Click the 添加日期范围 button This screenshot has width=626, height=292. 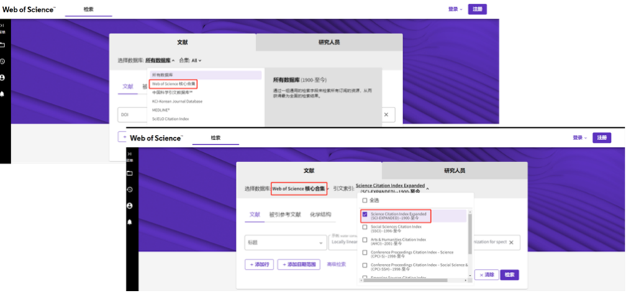[299, 265]
